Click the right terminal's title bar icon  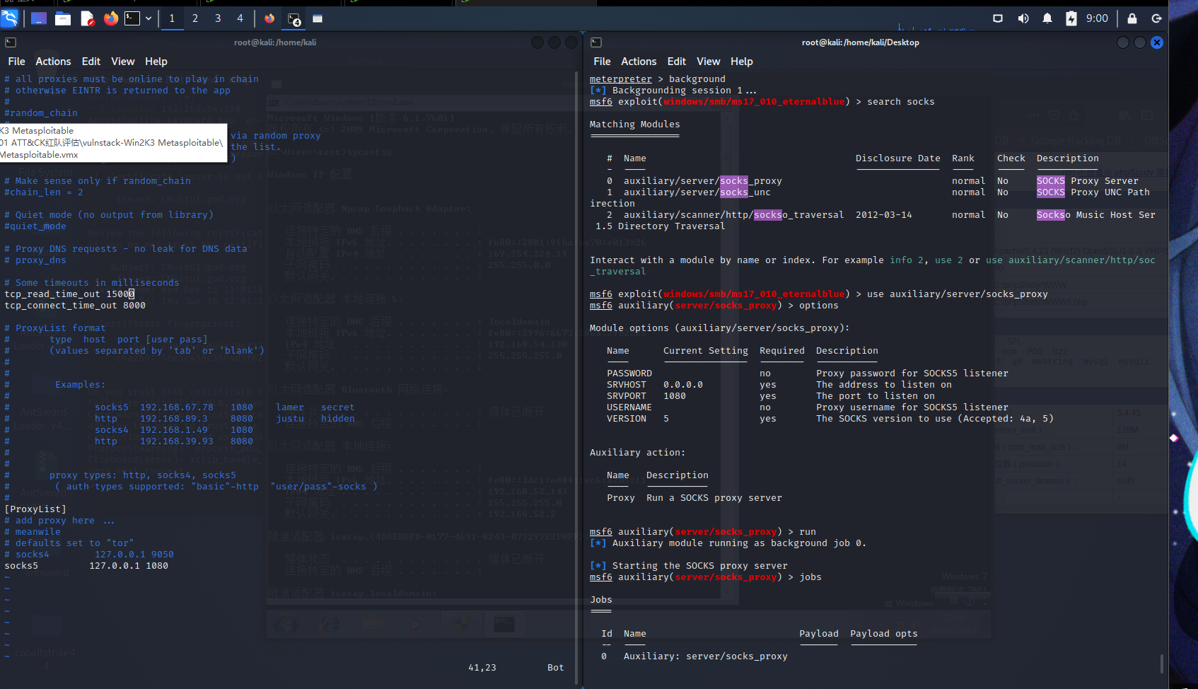pyautogui.click(x=596, y=42)
